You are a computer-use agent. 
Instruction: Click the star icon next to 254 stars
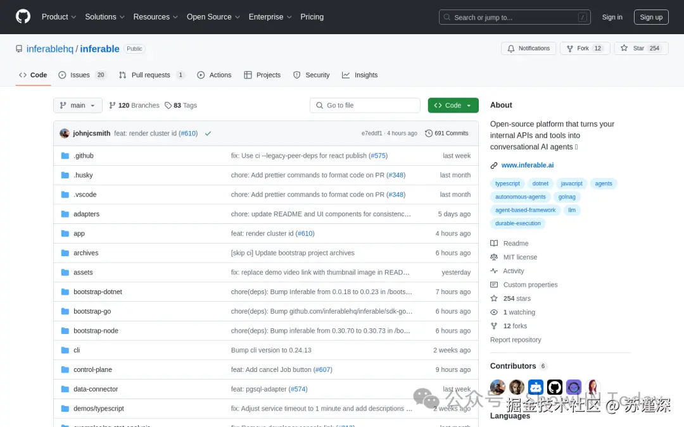point(494,299)
